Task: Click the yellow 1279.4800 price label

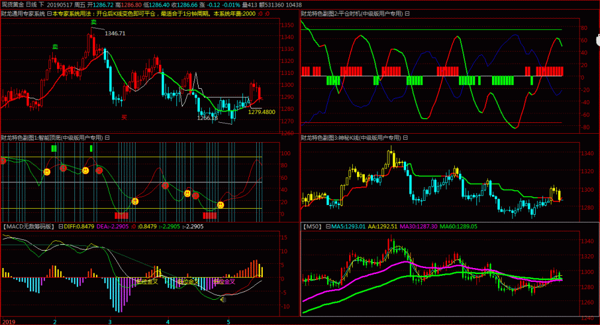Action: tap(262, 112)
